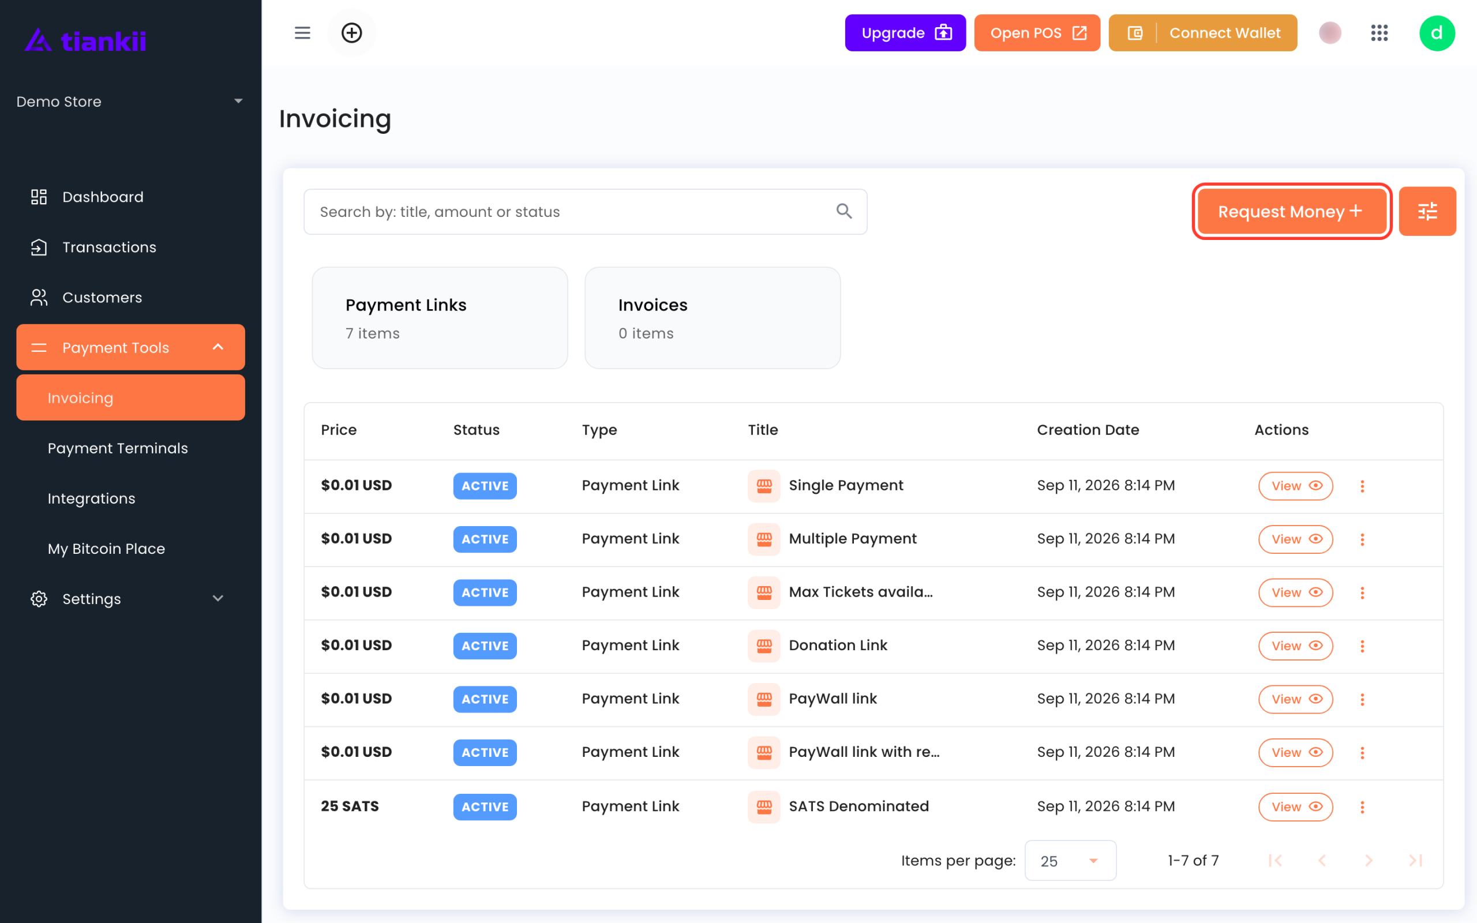Open Transactions in sidebar
This screenshot has width=1477, height=923.
[x=130, y=247]
